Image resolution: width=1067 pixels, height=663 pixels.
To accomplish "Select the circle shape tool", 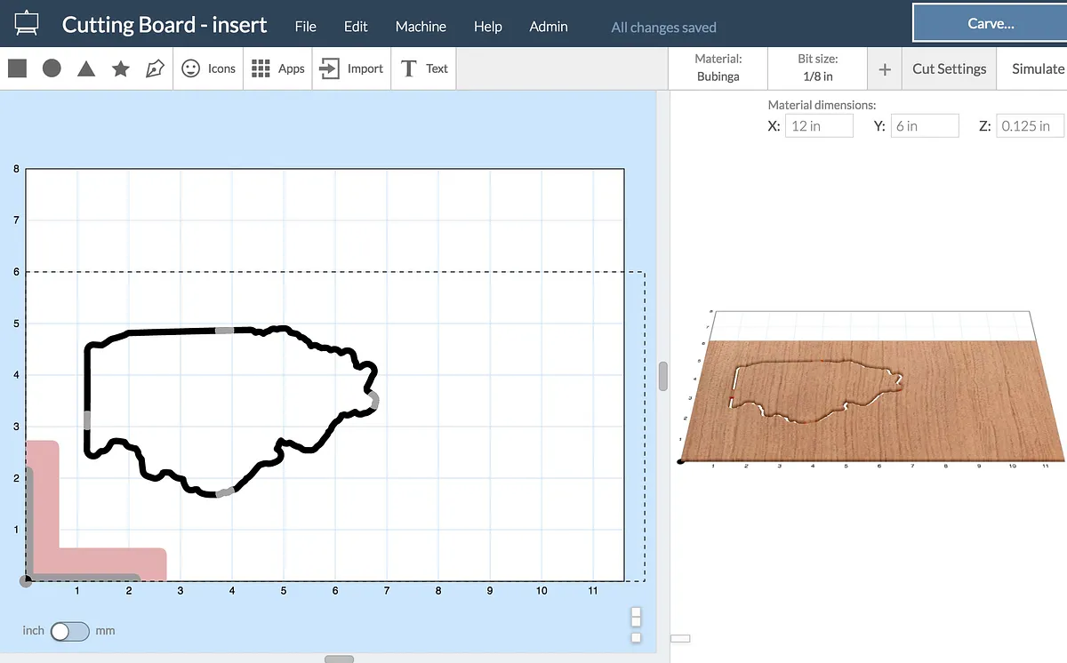I will (x=52, y=68).
